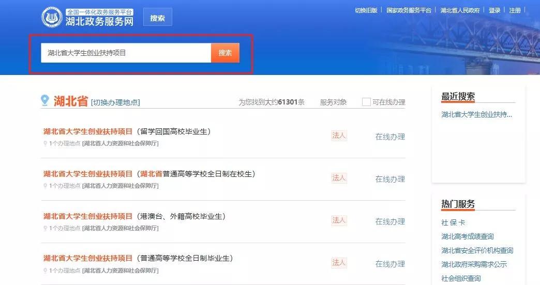Image resolution: width=540 pixels, height=285 pixels.
Task: Open the 服务对象 filter
Action: coord(333,102)
